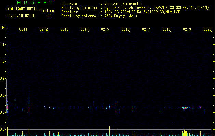The width and height of the screenshot is (215, 136).
Task: Click the Observer field label
Action: (x=69, y=4)
